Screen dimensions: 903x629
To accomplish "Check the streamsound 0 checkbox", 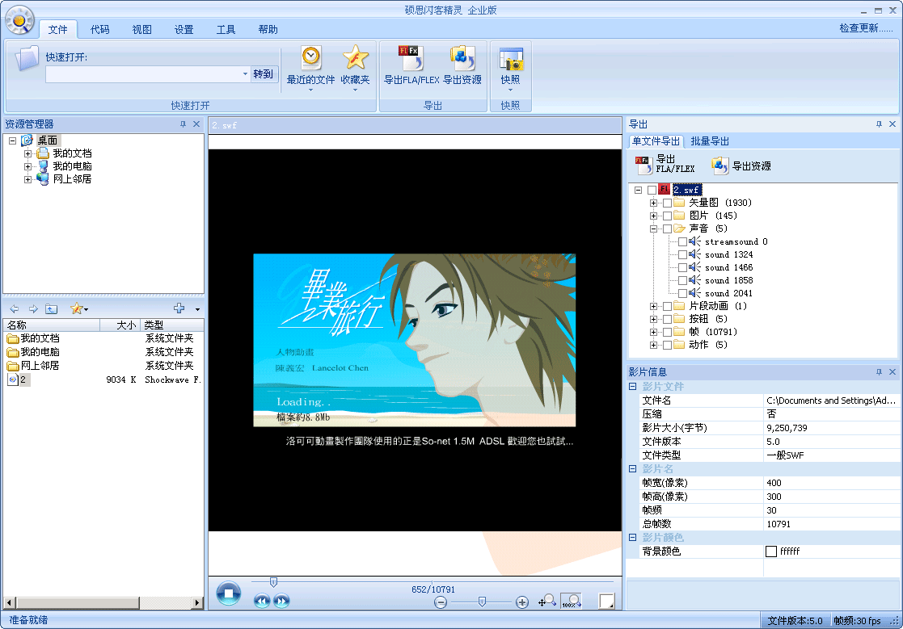I will pos(682,241).
